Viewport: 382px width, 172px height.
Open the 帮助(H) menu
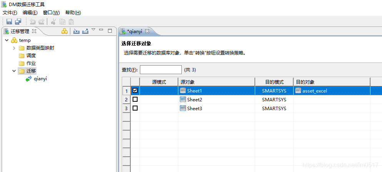(73, 13)
